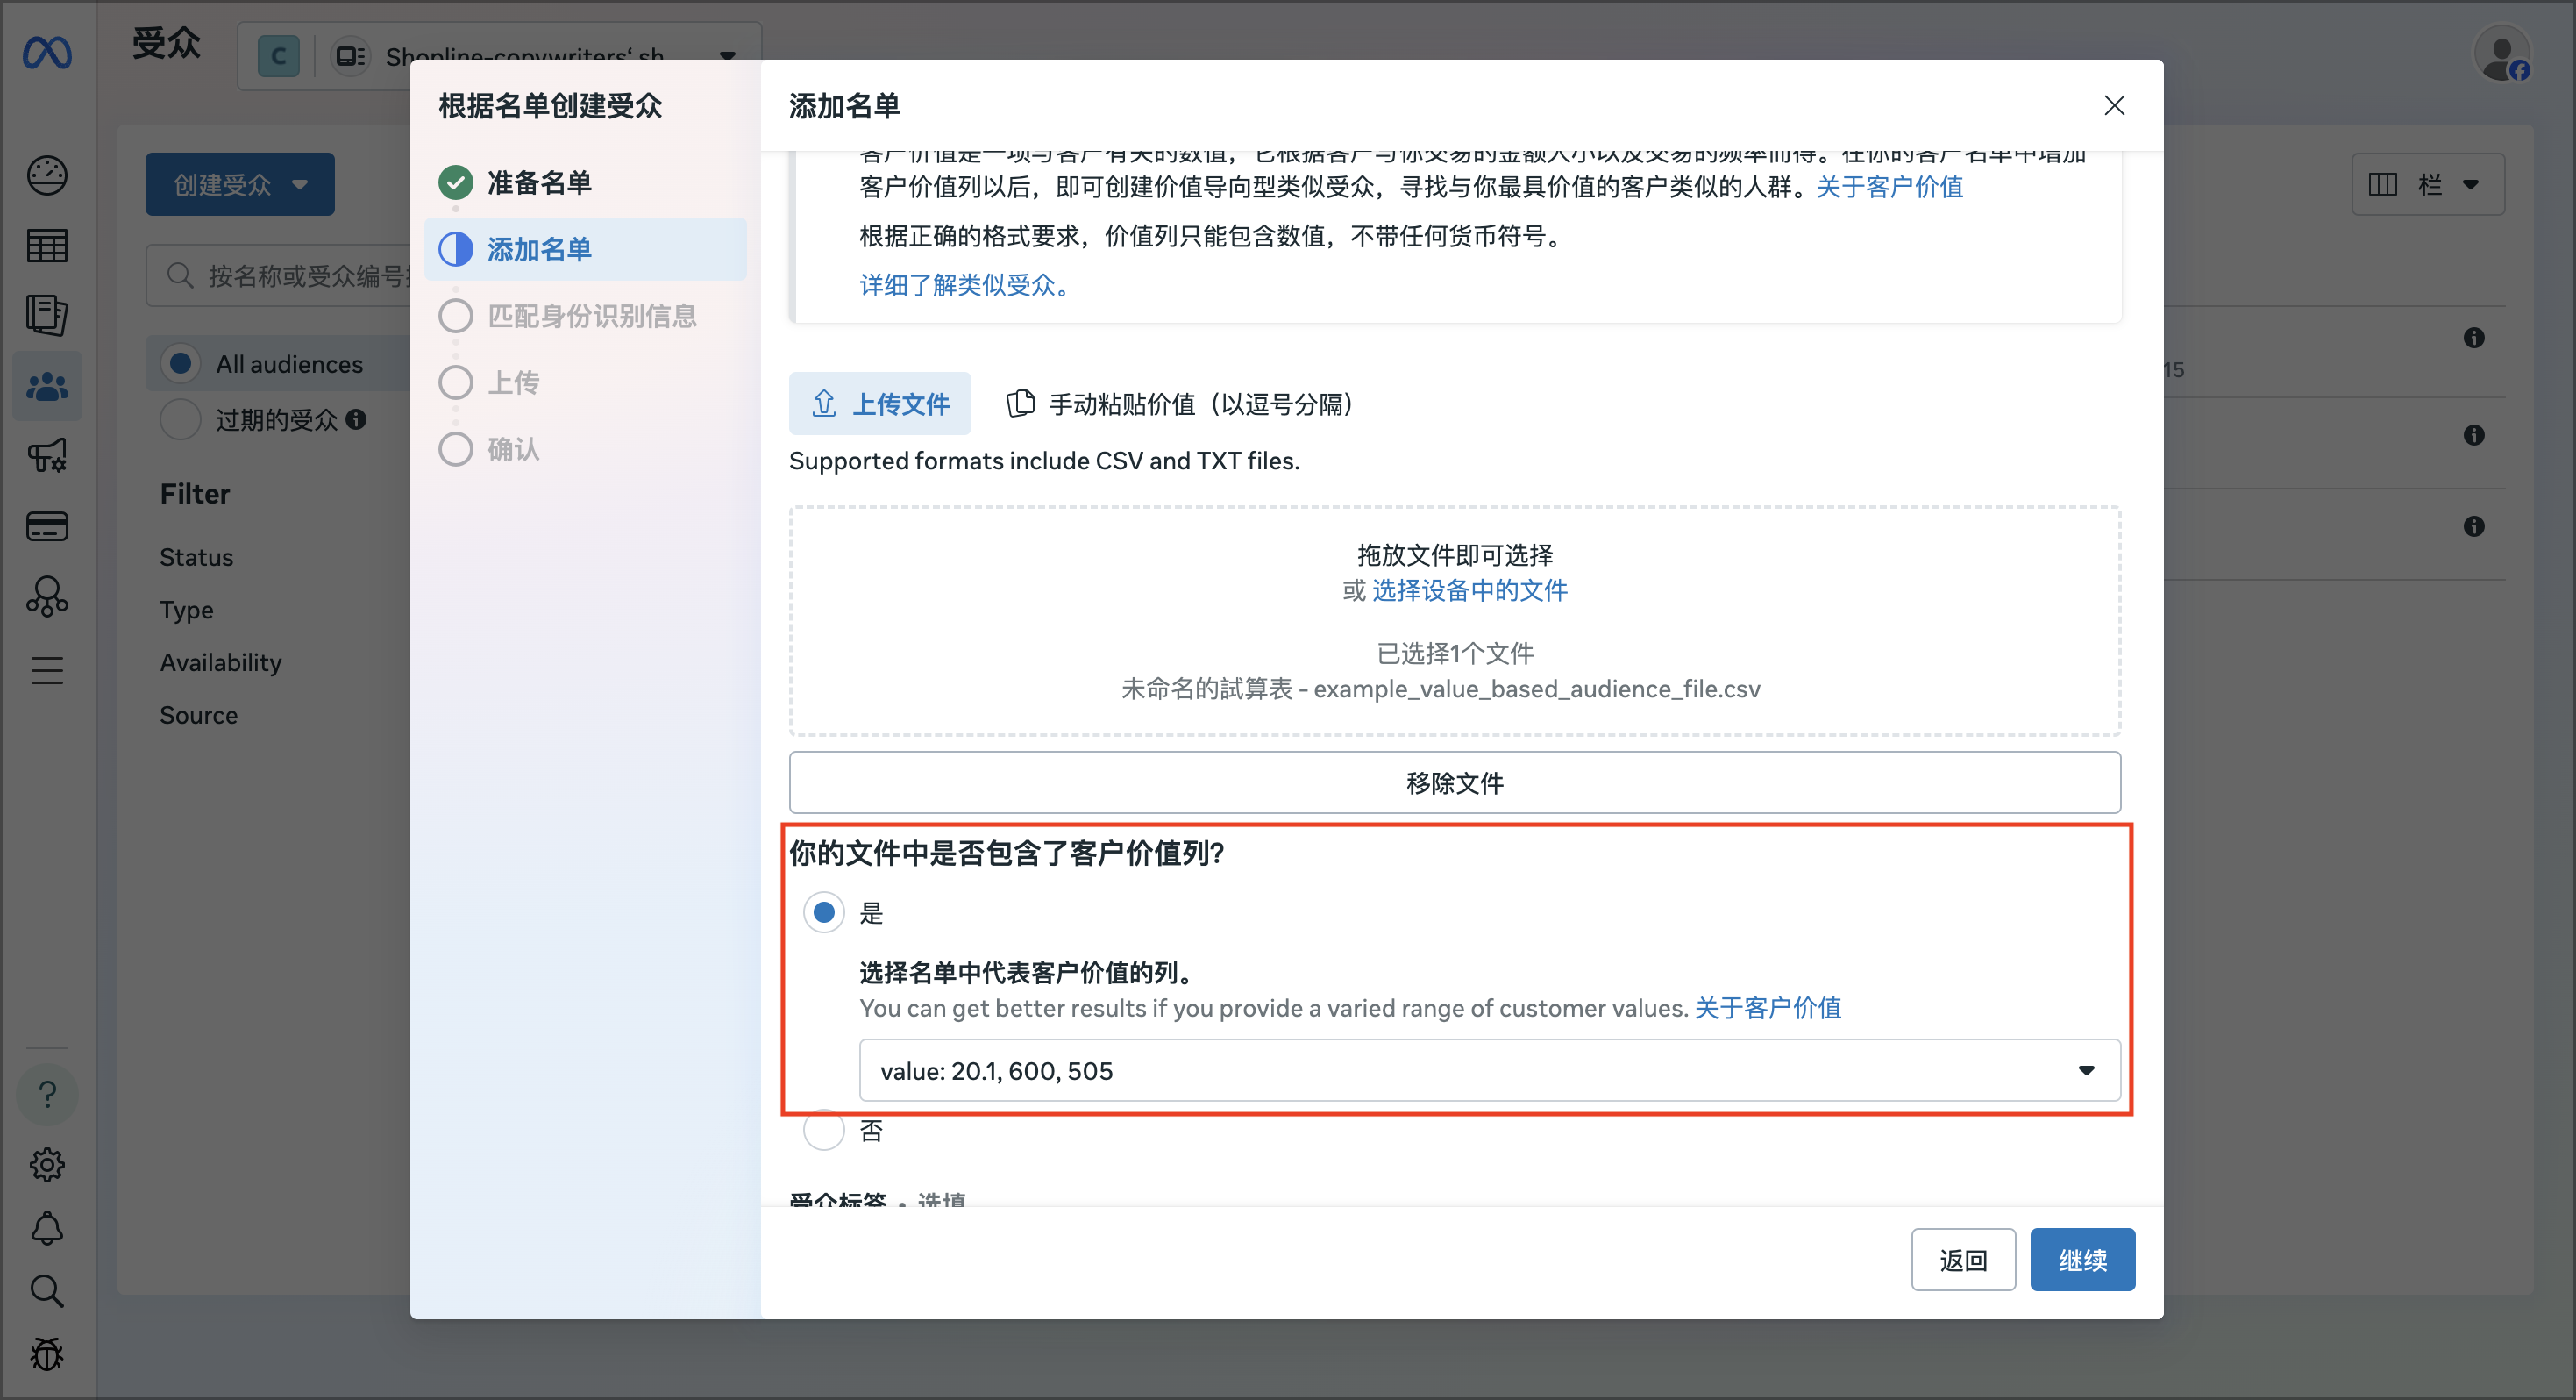Screen dimensions: 2576x1400
Task: Open notifications bell icon
Action: coord(47,1228)
